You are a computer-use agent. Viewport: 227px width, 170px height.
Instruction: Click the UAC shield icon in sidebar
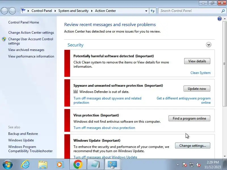coord(4,39)
